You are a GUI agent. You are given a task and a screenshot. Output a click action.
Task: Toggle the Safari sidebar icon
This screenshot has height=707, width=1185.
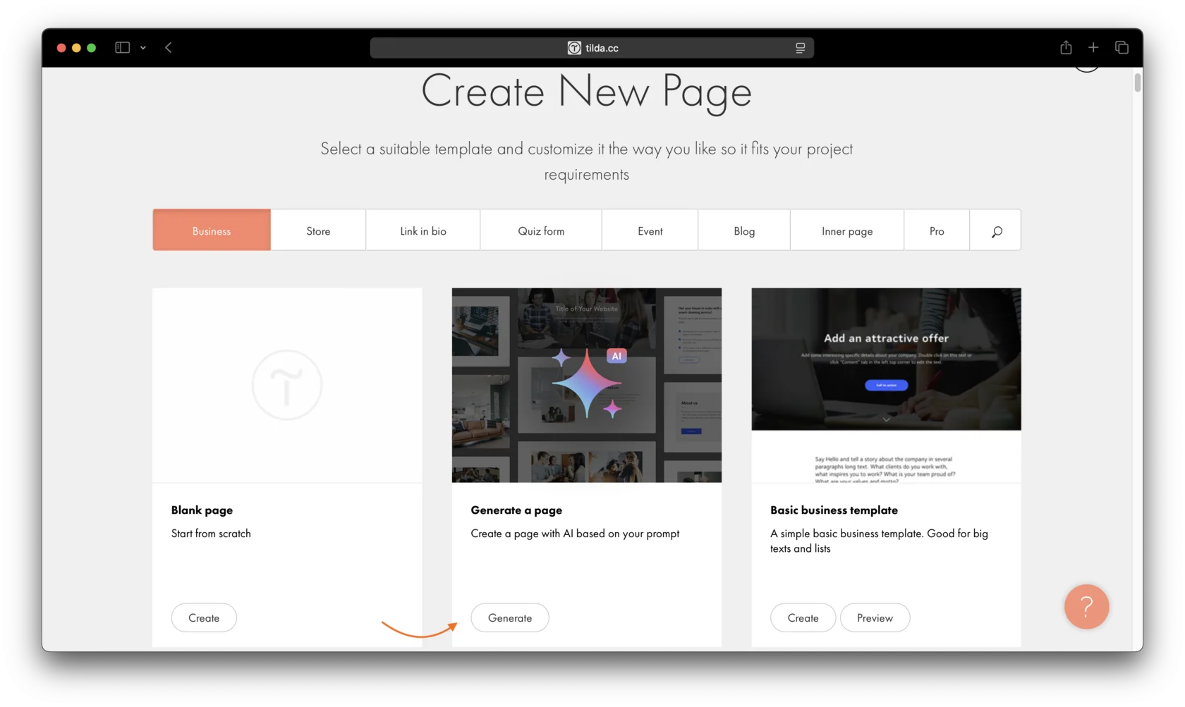pyautogui.click(x=123, y=48)
